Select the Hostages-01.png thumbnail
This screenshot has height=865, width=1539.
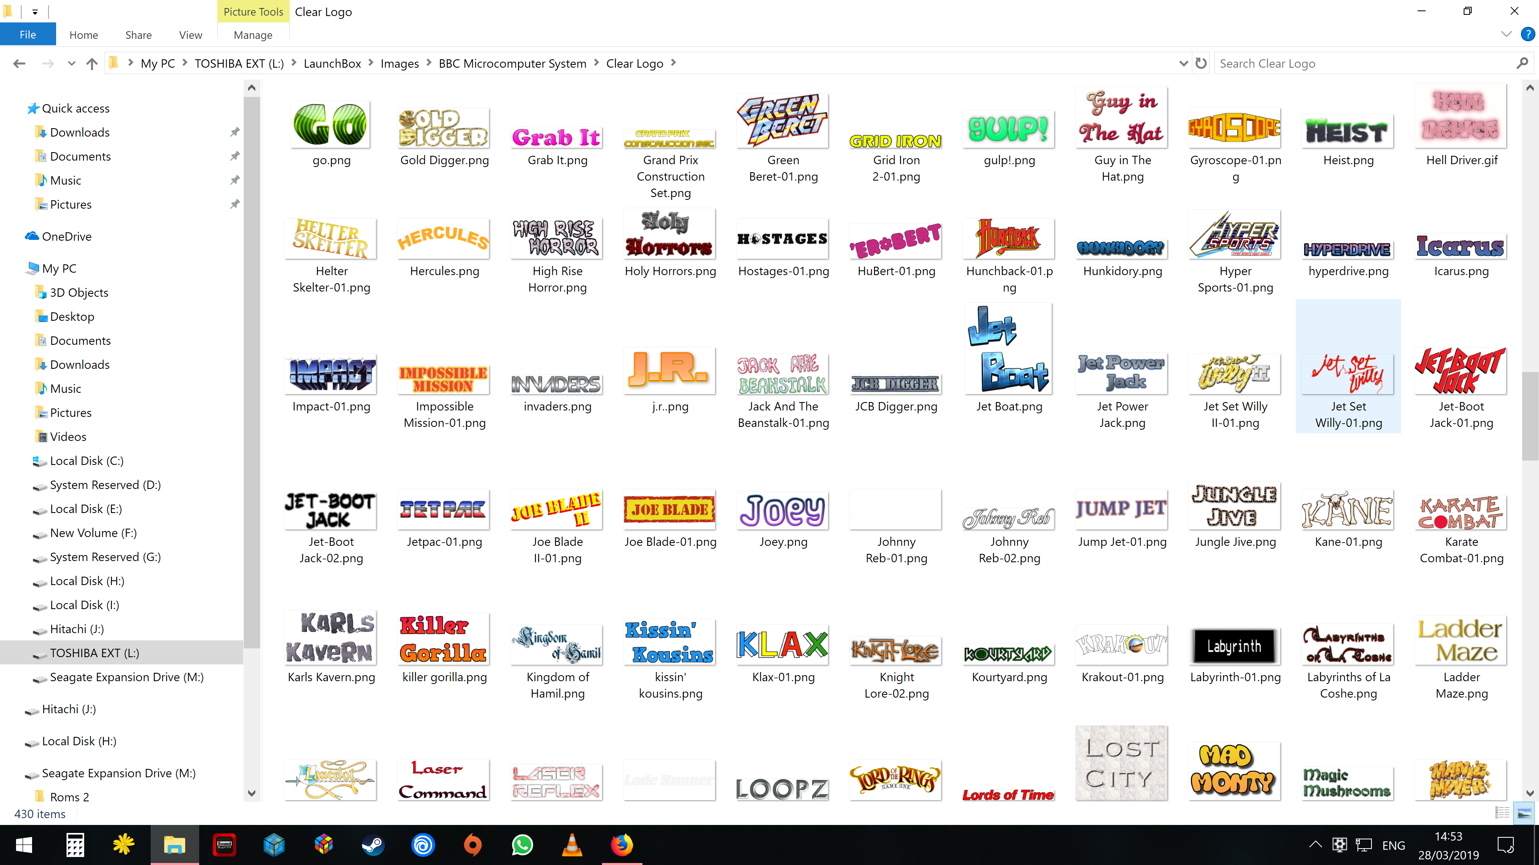[x=783, y=239]
